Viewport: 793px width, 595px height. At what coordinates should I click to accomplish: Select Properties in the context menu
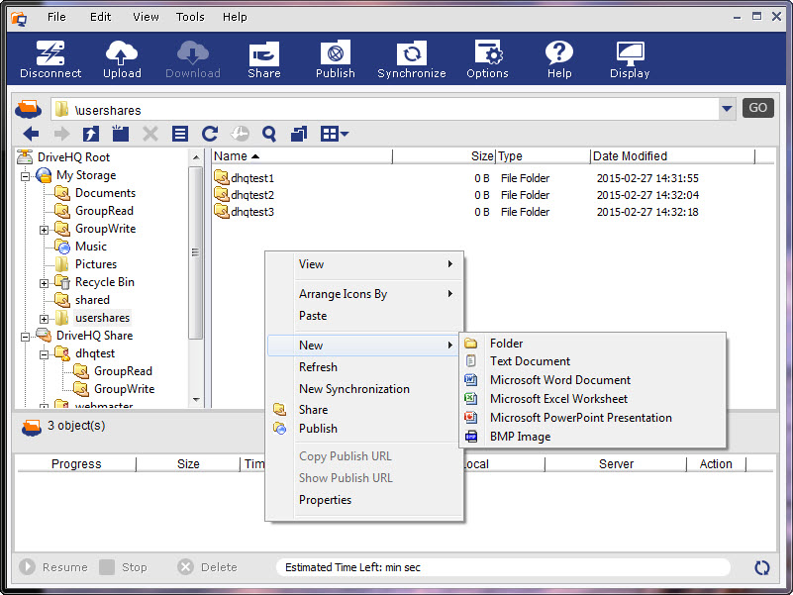click(x=325, y=500)
